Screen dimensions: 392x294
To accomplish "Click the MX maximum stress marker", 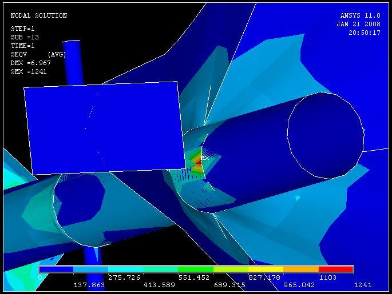I will pos(204,158).
